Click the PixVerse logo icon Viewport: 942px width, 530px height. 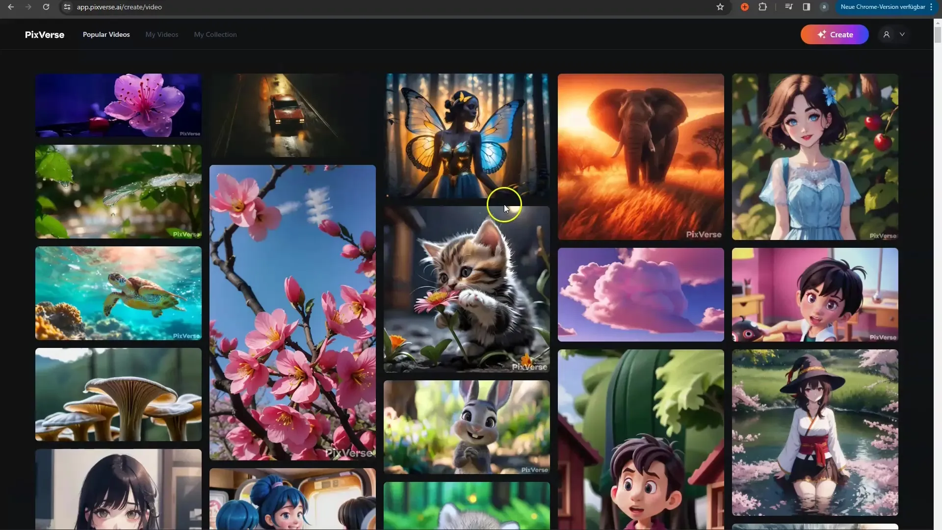[45, 34]
